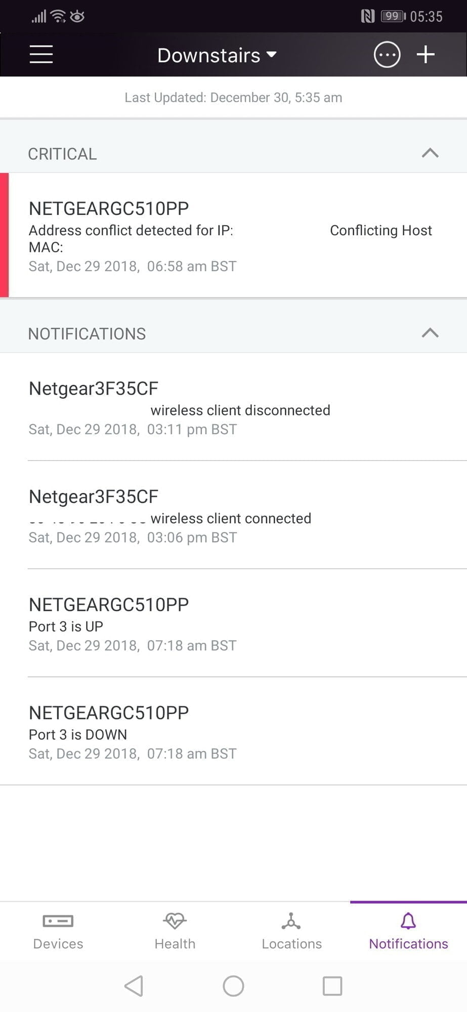The width and height of the screenshot is (467, 1012).
Task: Tap the Notifications bell icon
Action: 408,921
